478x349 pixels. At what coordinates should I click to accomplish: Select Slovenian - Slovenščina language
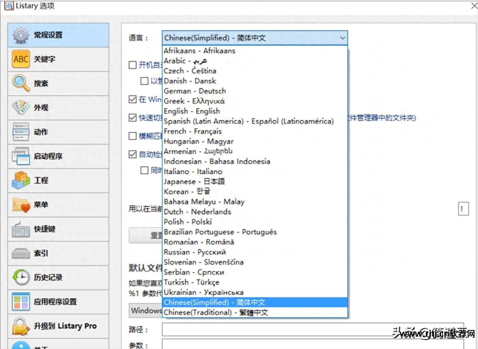[255, 262]
